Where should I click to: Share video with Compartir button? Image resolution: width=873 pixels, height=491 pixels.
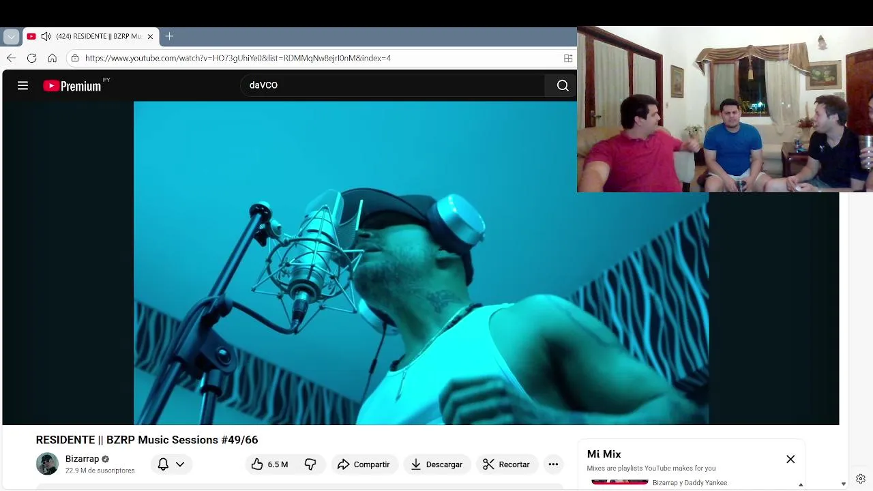coord(364,464)
